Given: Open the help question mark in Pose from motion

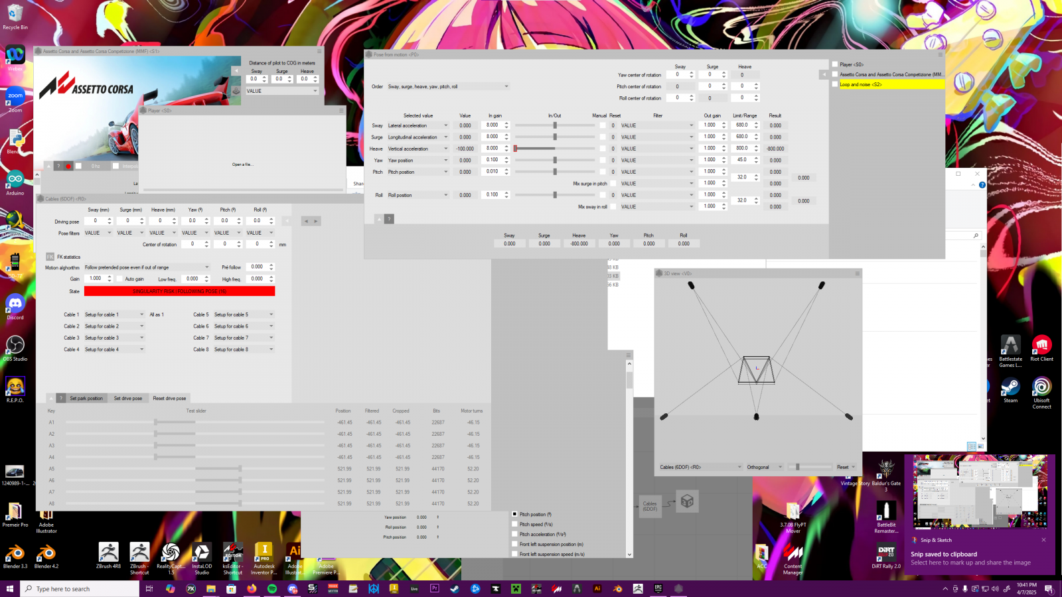Looking at the screenshot, I should click(389, 219).
